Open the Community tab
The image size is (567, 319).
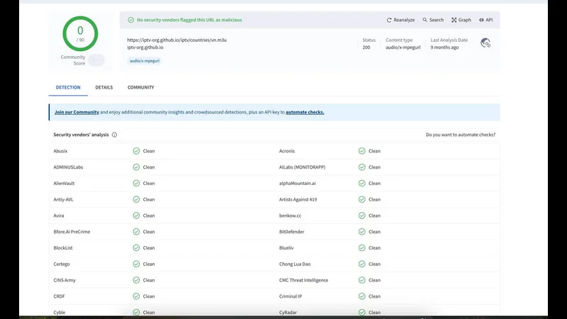140,87
